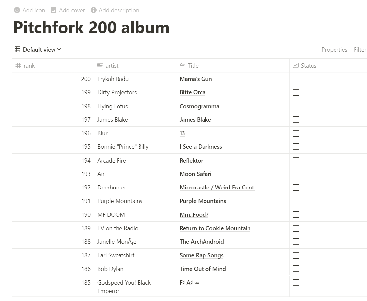Click the Add description info icon
This screenshot has height=301, width=367.
tap(93, 10)
